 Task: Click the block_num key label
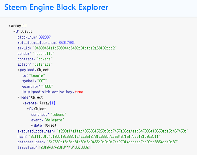click(x=26, y=37)
